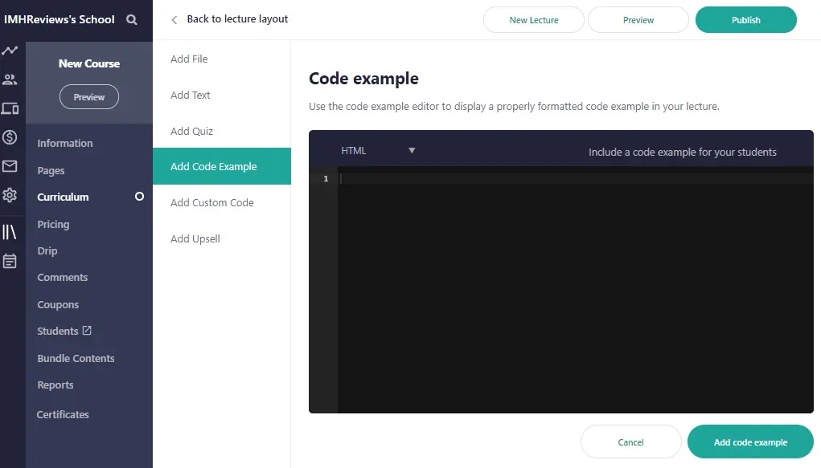
Task: Click into the code editor line 1
Action: [563, 179]
